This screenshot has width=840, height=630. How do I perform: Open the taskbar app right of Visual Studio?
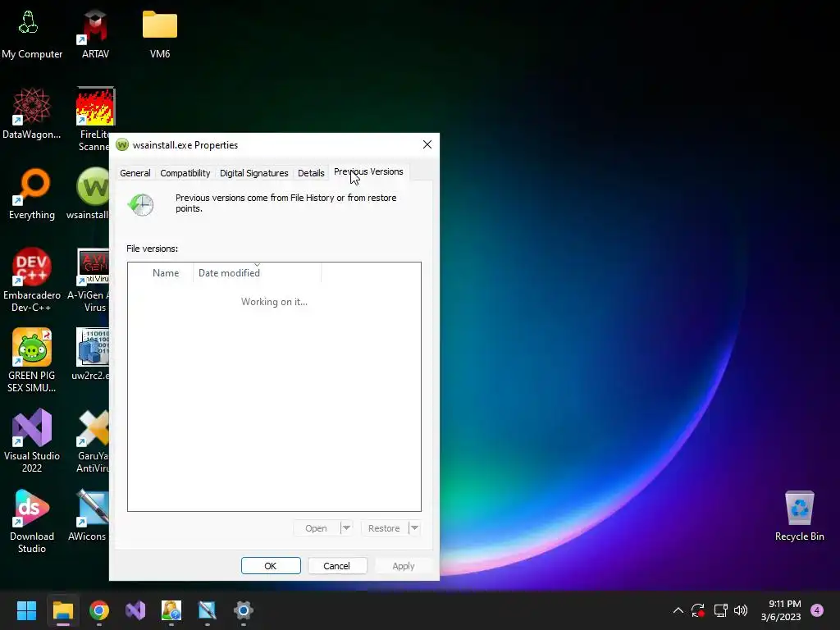[171, 610]
